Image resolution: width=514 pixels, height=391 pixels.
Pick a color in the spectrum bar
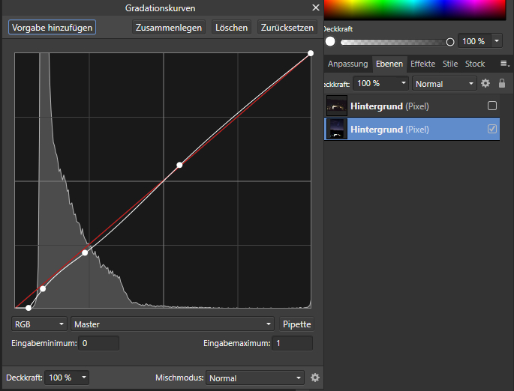point(415,9)
